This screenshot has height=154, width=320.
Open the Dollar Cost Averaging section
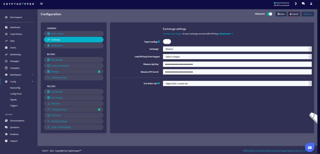click(x=74, y=127)
